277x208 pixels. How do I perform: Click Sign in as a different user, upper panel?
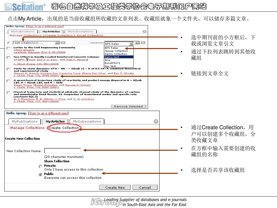[45, 27]
